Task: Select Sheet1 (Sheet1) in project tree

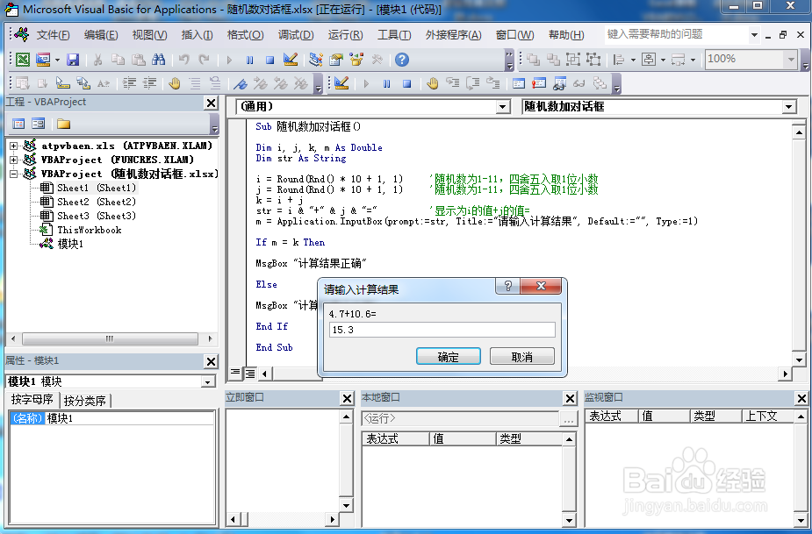Action: [x=97, y=188]
